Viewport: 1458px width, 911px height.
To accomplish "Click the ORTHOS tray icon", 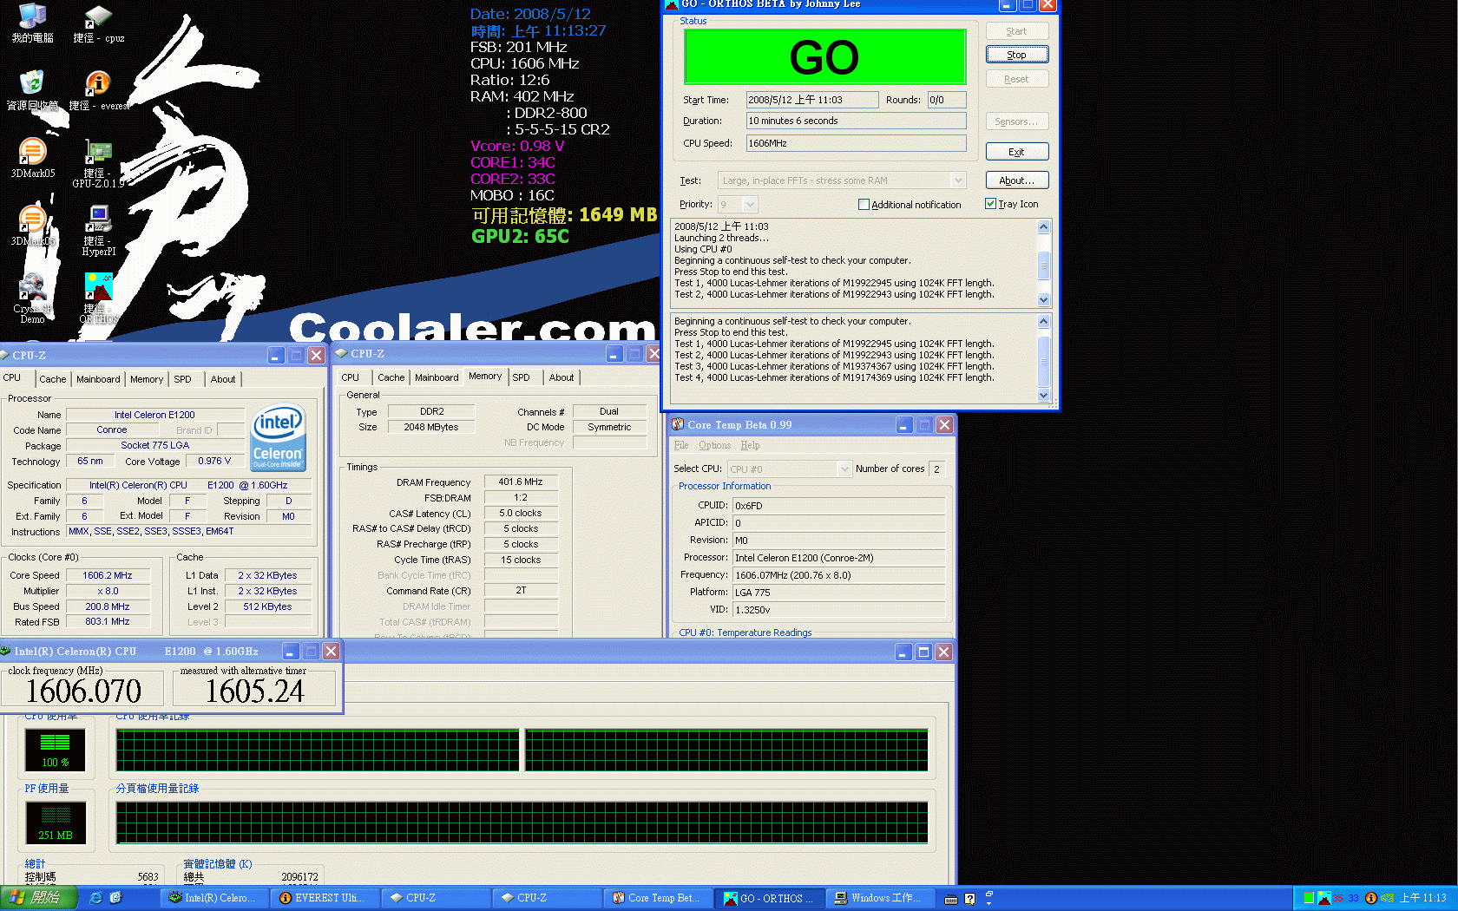I will (1324, 898).
